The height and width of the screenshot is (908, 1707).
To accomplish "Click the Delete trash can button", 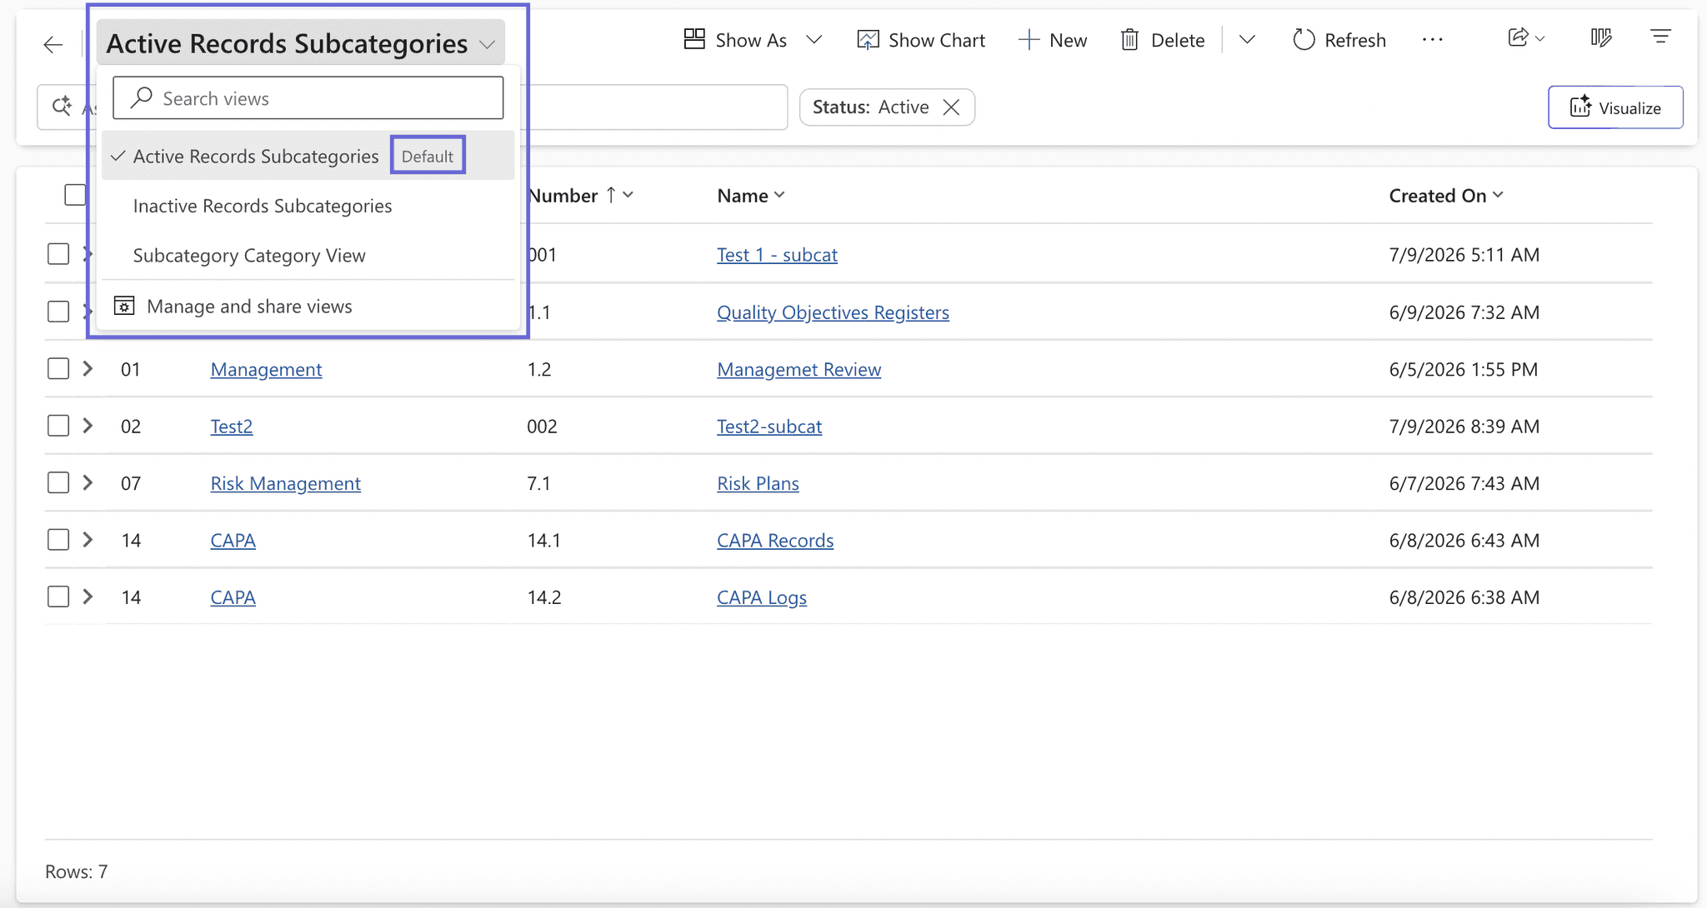I will click(1163, 40).
